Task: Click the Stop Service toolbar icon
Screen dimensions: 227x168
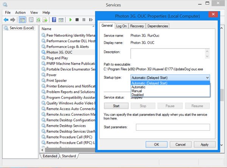Action: coord(77,20)
